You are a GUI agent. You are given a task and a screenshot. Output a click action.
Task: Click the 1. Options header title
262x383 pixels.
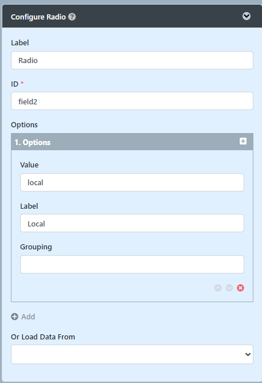(x=33, y=142)
